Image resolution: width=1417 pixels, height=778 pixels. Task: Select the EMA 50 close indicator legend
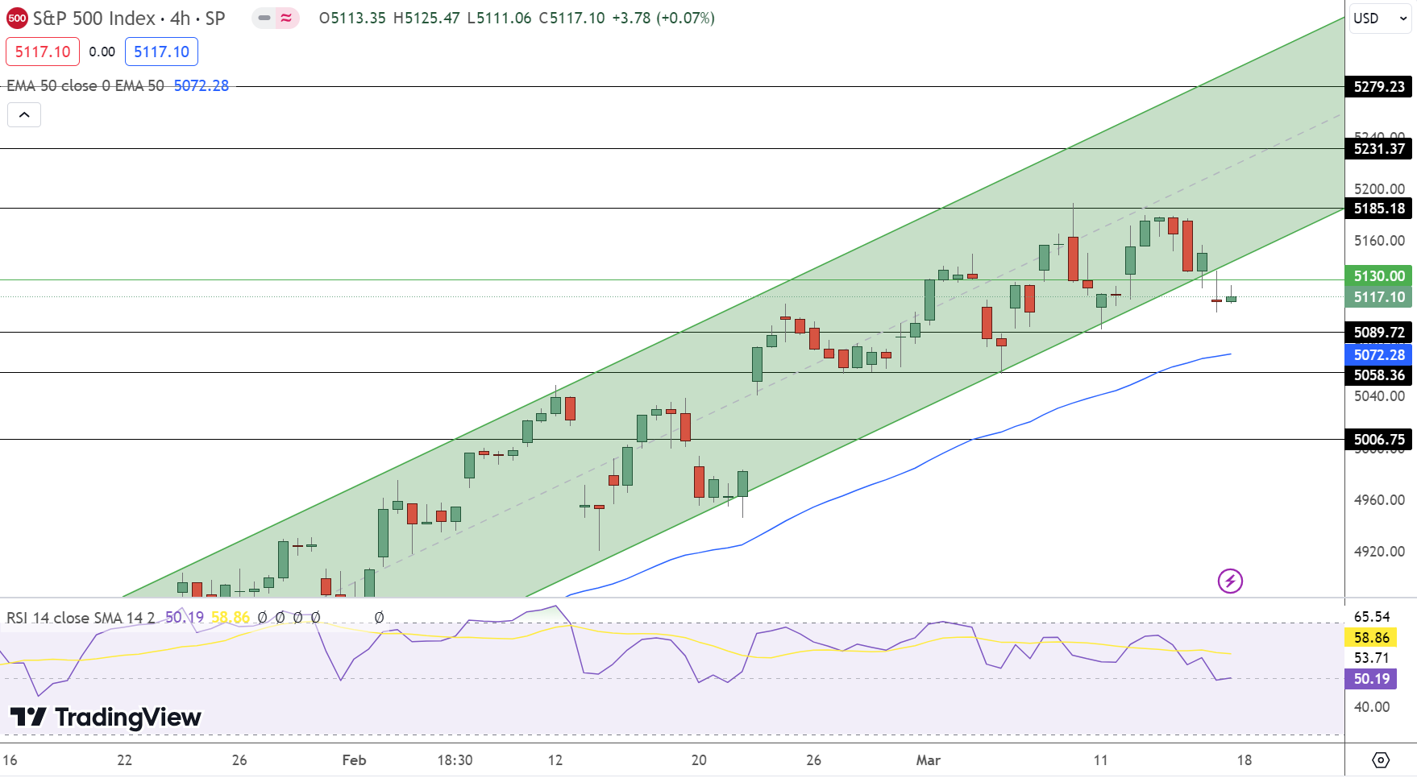coord(85,85)
